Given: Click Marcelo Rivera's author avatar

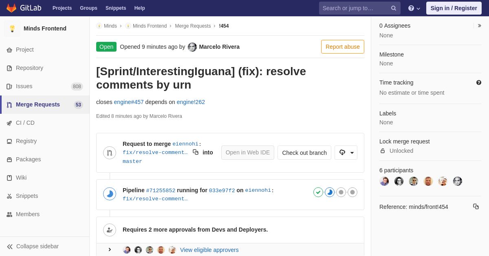Looking at the screenshot, I should [x=192, y=47].
